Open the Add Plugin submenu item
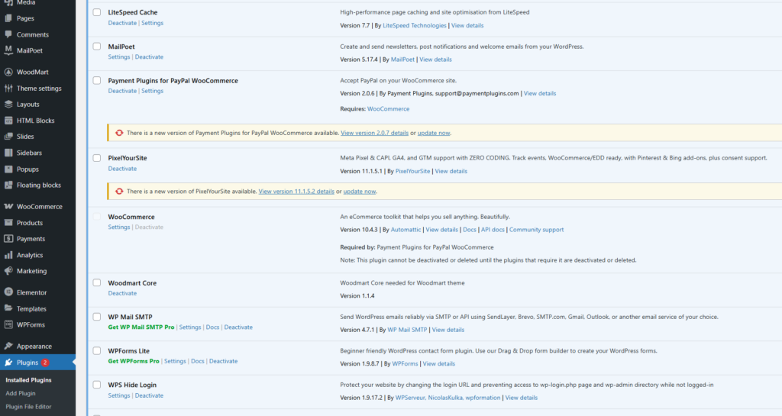782x416 pixels. 21,394
